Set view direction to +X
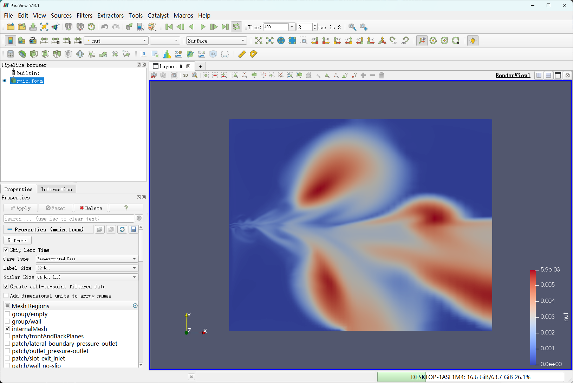Image resolution: width=573 pixels, height=383 pixels. pos(315,41)
